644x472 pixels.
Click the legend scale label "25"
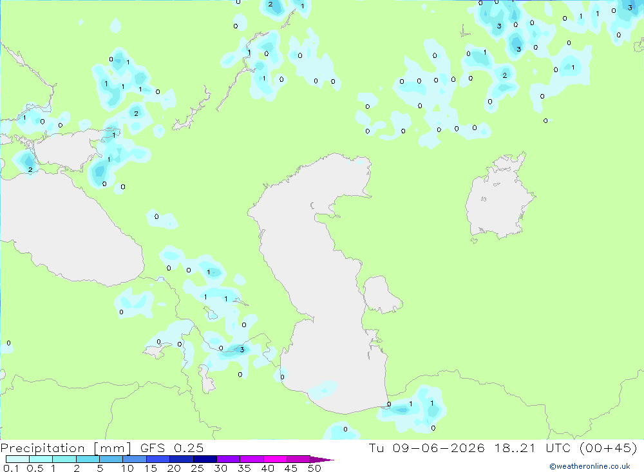coord(197,468)
